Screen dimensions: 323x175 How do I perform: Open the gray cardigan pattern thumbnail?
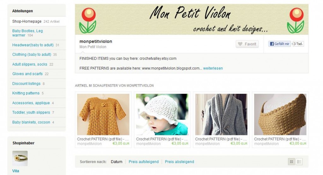221,114
